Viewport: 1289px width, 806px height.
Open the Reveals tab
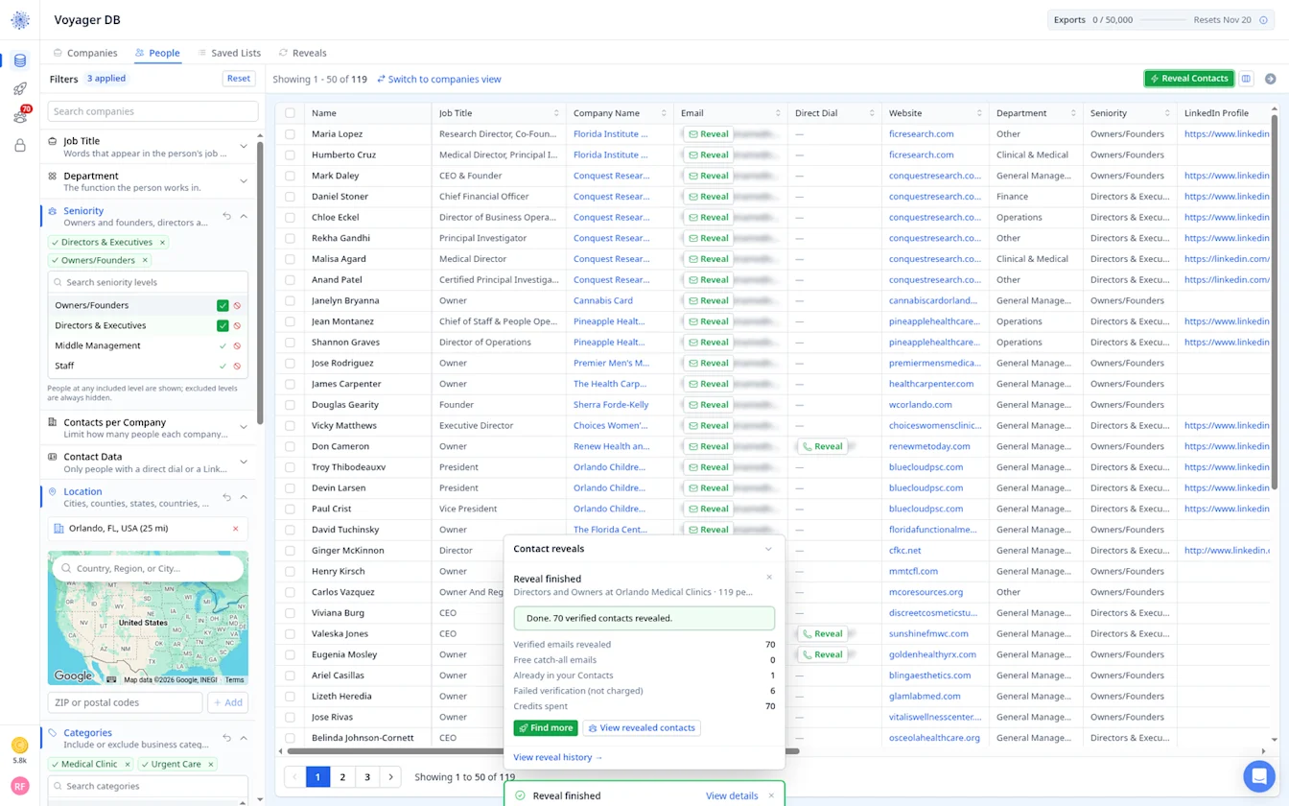[303, 53]
